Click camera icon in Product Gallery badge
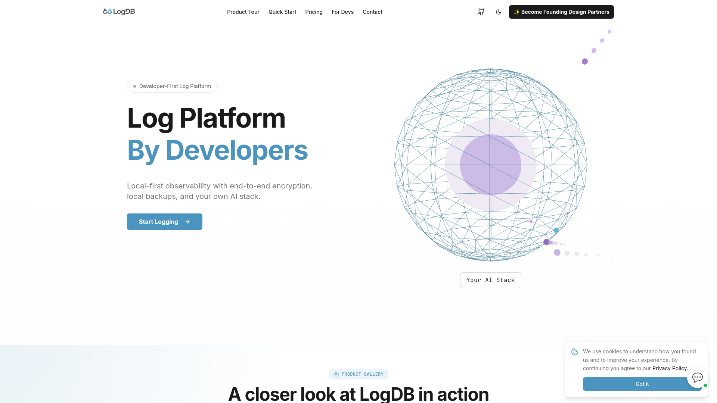Viewport: 717px width, 403px height. (x=336, y=374)
